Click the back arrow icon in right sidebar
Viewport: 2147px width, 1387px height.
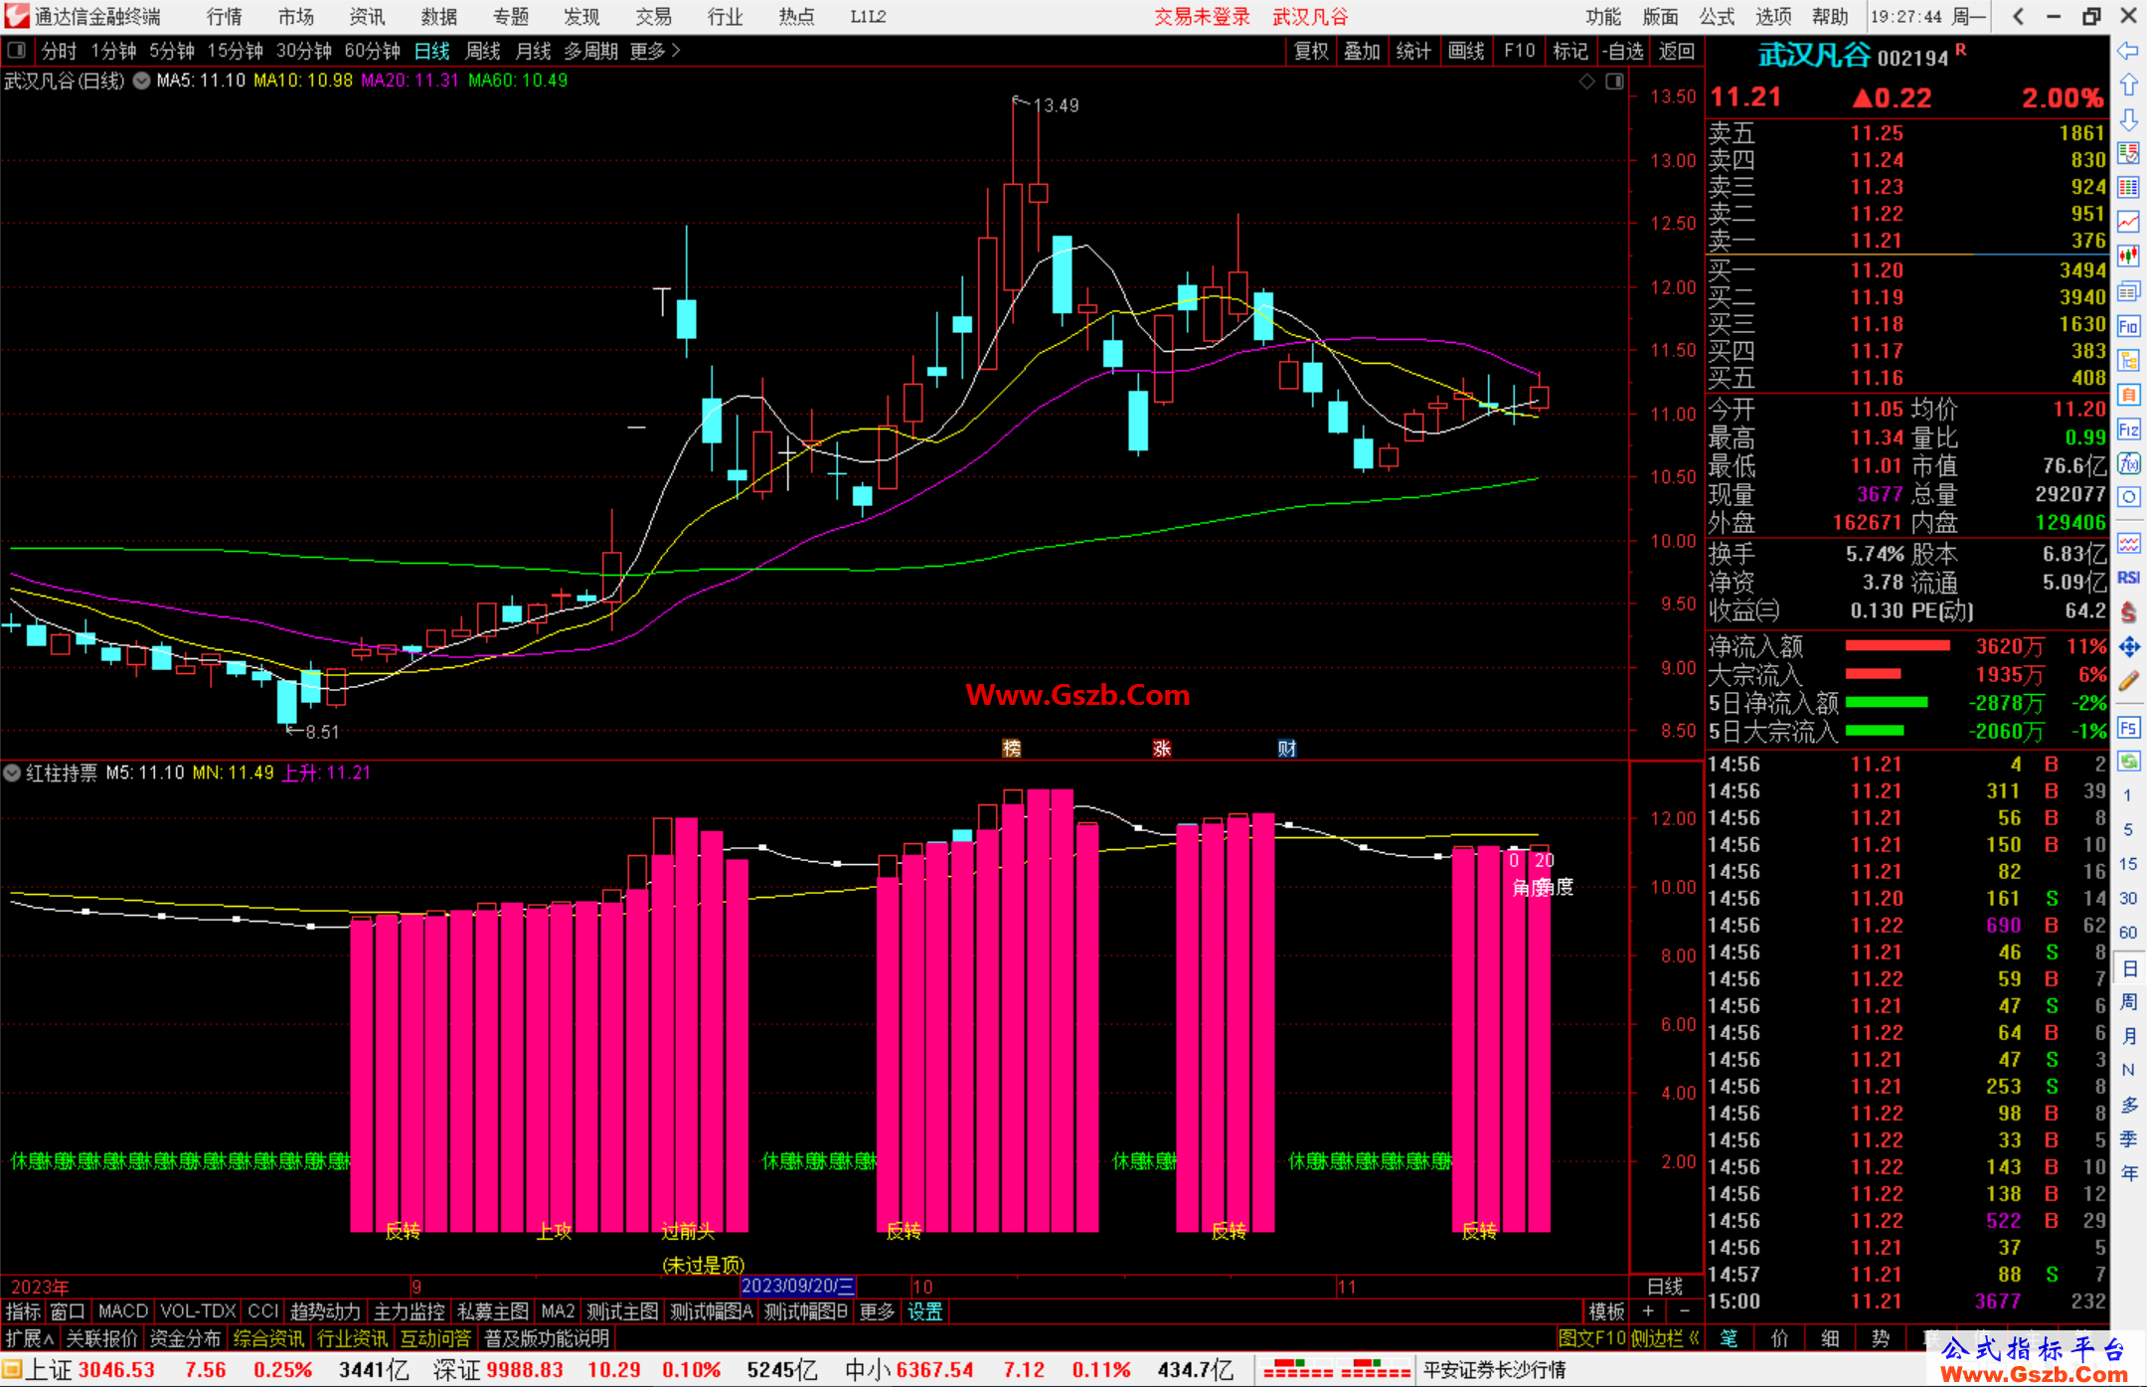(2128, 51)
